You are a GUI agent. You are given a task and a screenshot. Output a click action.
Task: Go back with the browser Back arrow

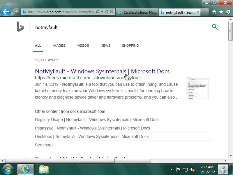tap(6, 11)
